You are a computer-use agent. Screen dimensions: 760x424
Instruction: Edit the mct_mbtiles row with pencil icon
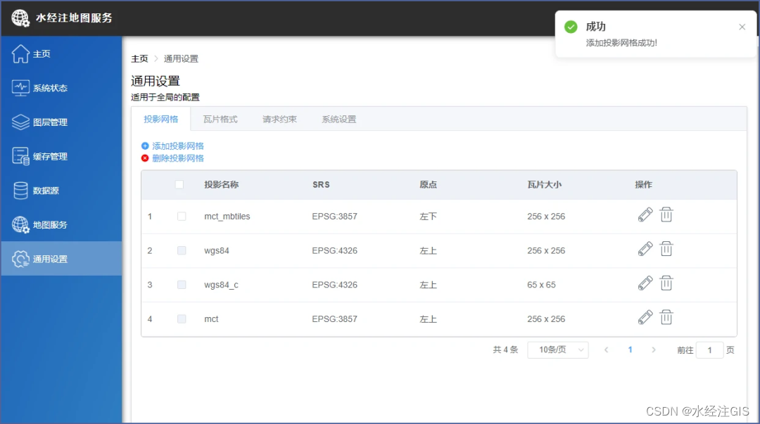[x=645, y=214]
